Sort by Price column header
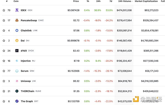Screen dimensions: 165x105 (76, 1)
